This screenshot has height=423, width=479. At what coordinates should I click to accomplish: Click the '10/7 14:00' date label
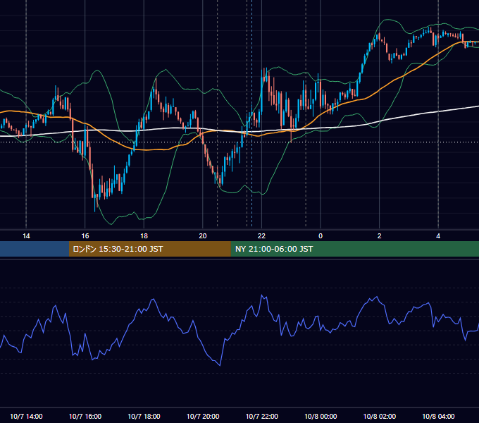pos(26,416)
